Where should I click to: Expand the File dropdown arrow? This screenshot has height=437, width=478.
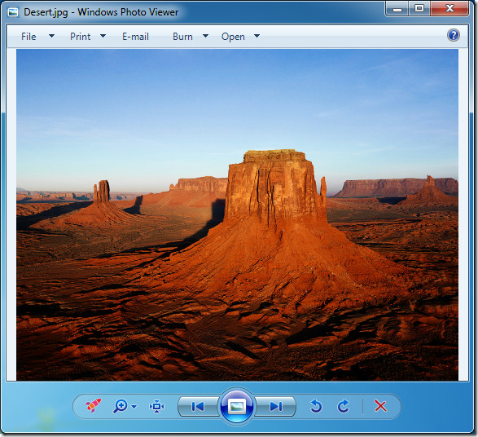coord(52,36)
